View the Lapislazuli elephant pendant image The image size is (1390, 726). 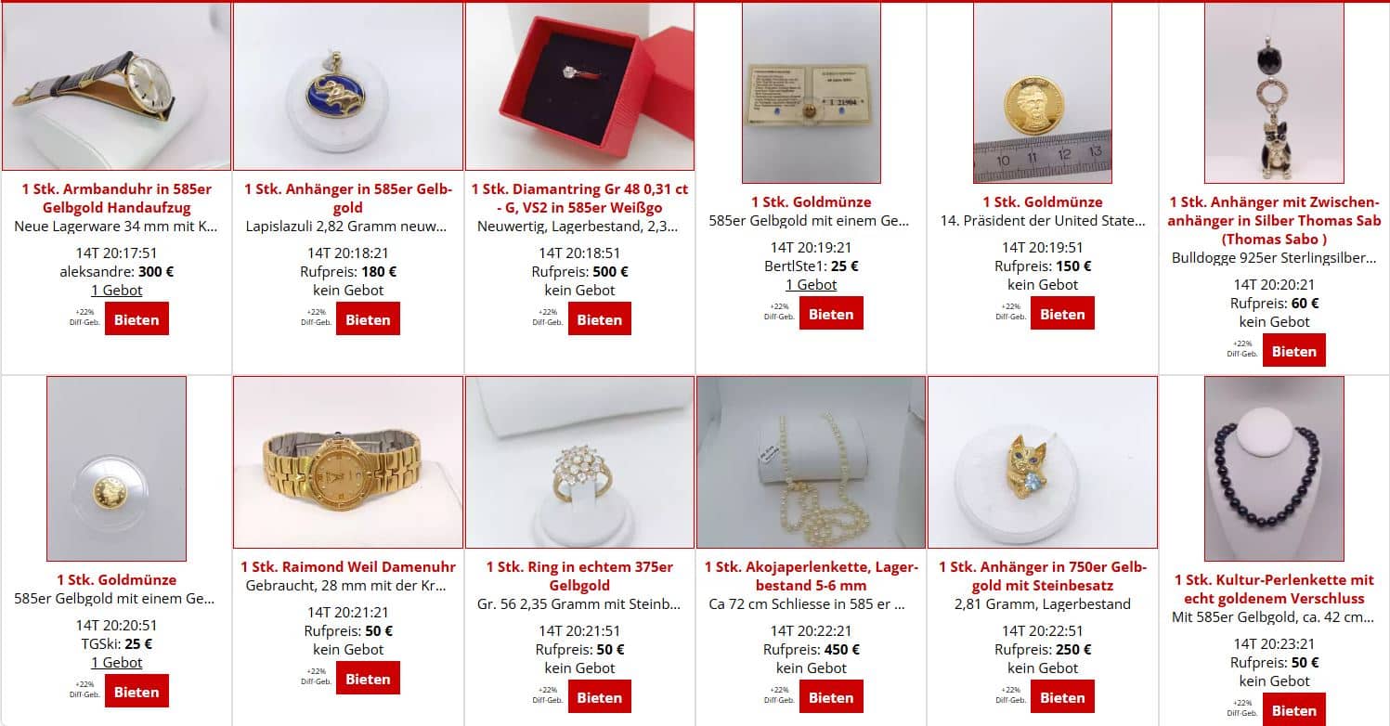click(x=348, y=86)
